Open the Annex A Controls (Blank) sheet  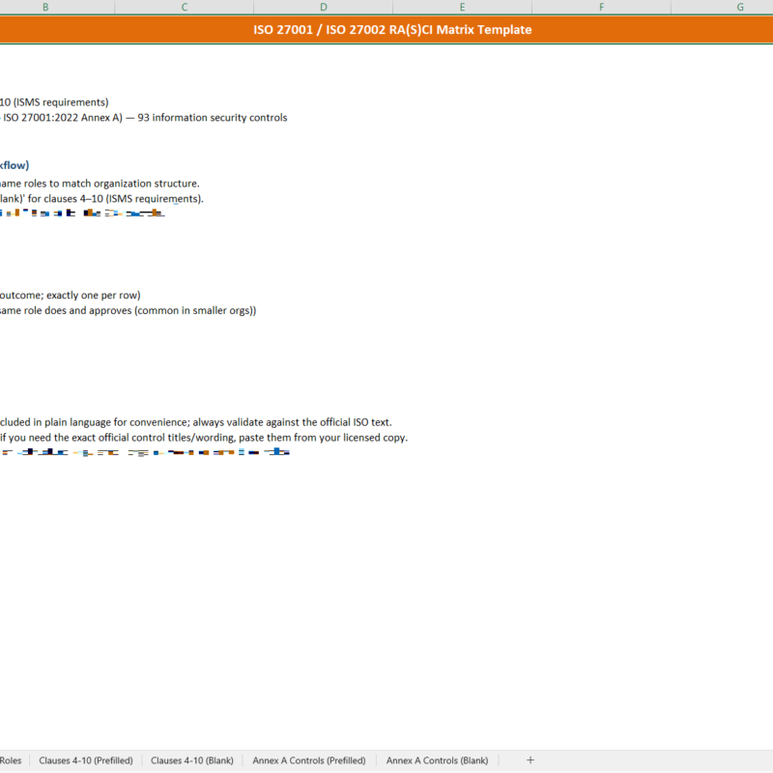coord(436,760)
